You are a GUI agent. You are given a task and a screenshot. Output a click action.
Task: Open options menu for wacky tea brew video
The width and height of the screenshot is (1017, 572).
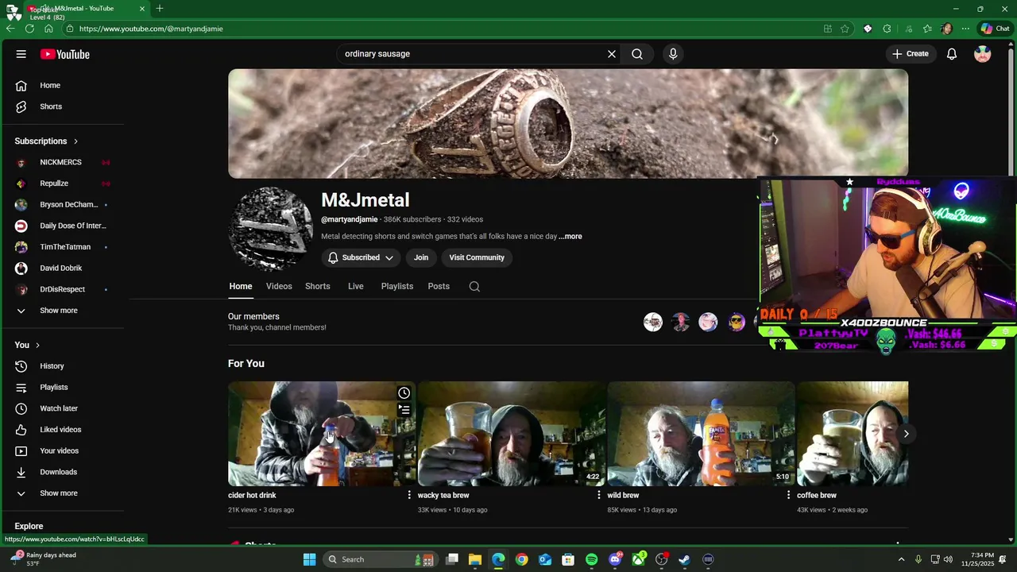click(599, 495)
